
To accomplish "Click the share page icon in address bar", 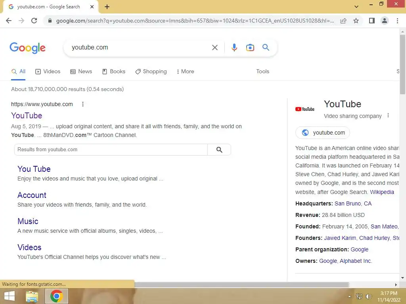I will pyautogui.click(x=343, y=21).
